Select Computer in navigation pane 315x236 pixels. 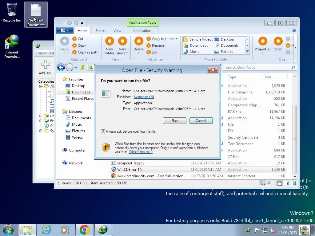(x=74, y=150)
